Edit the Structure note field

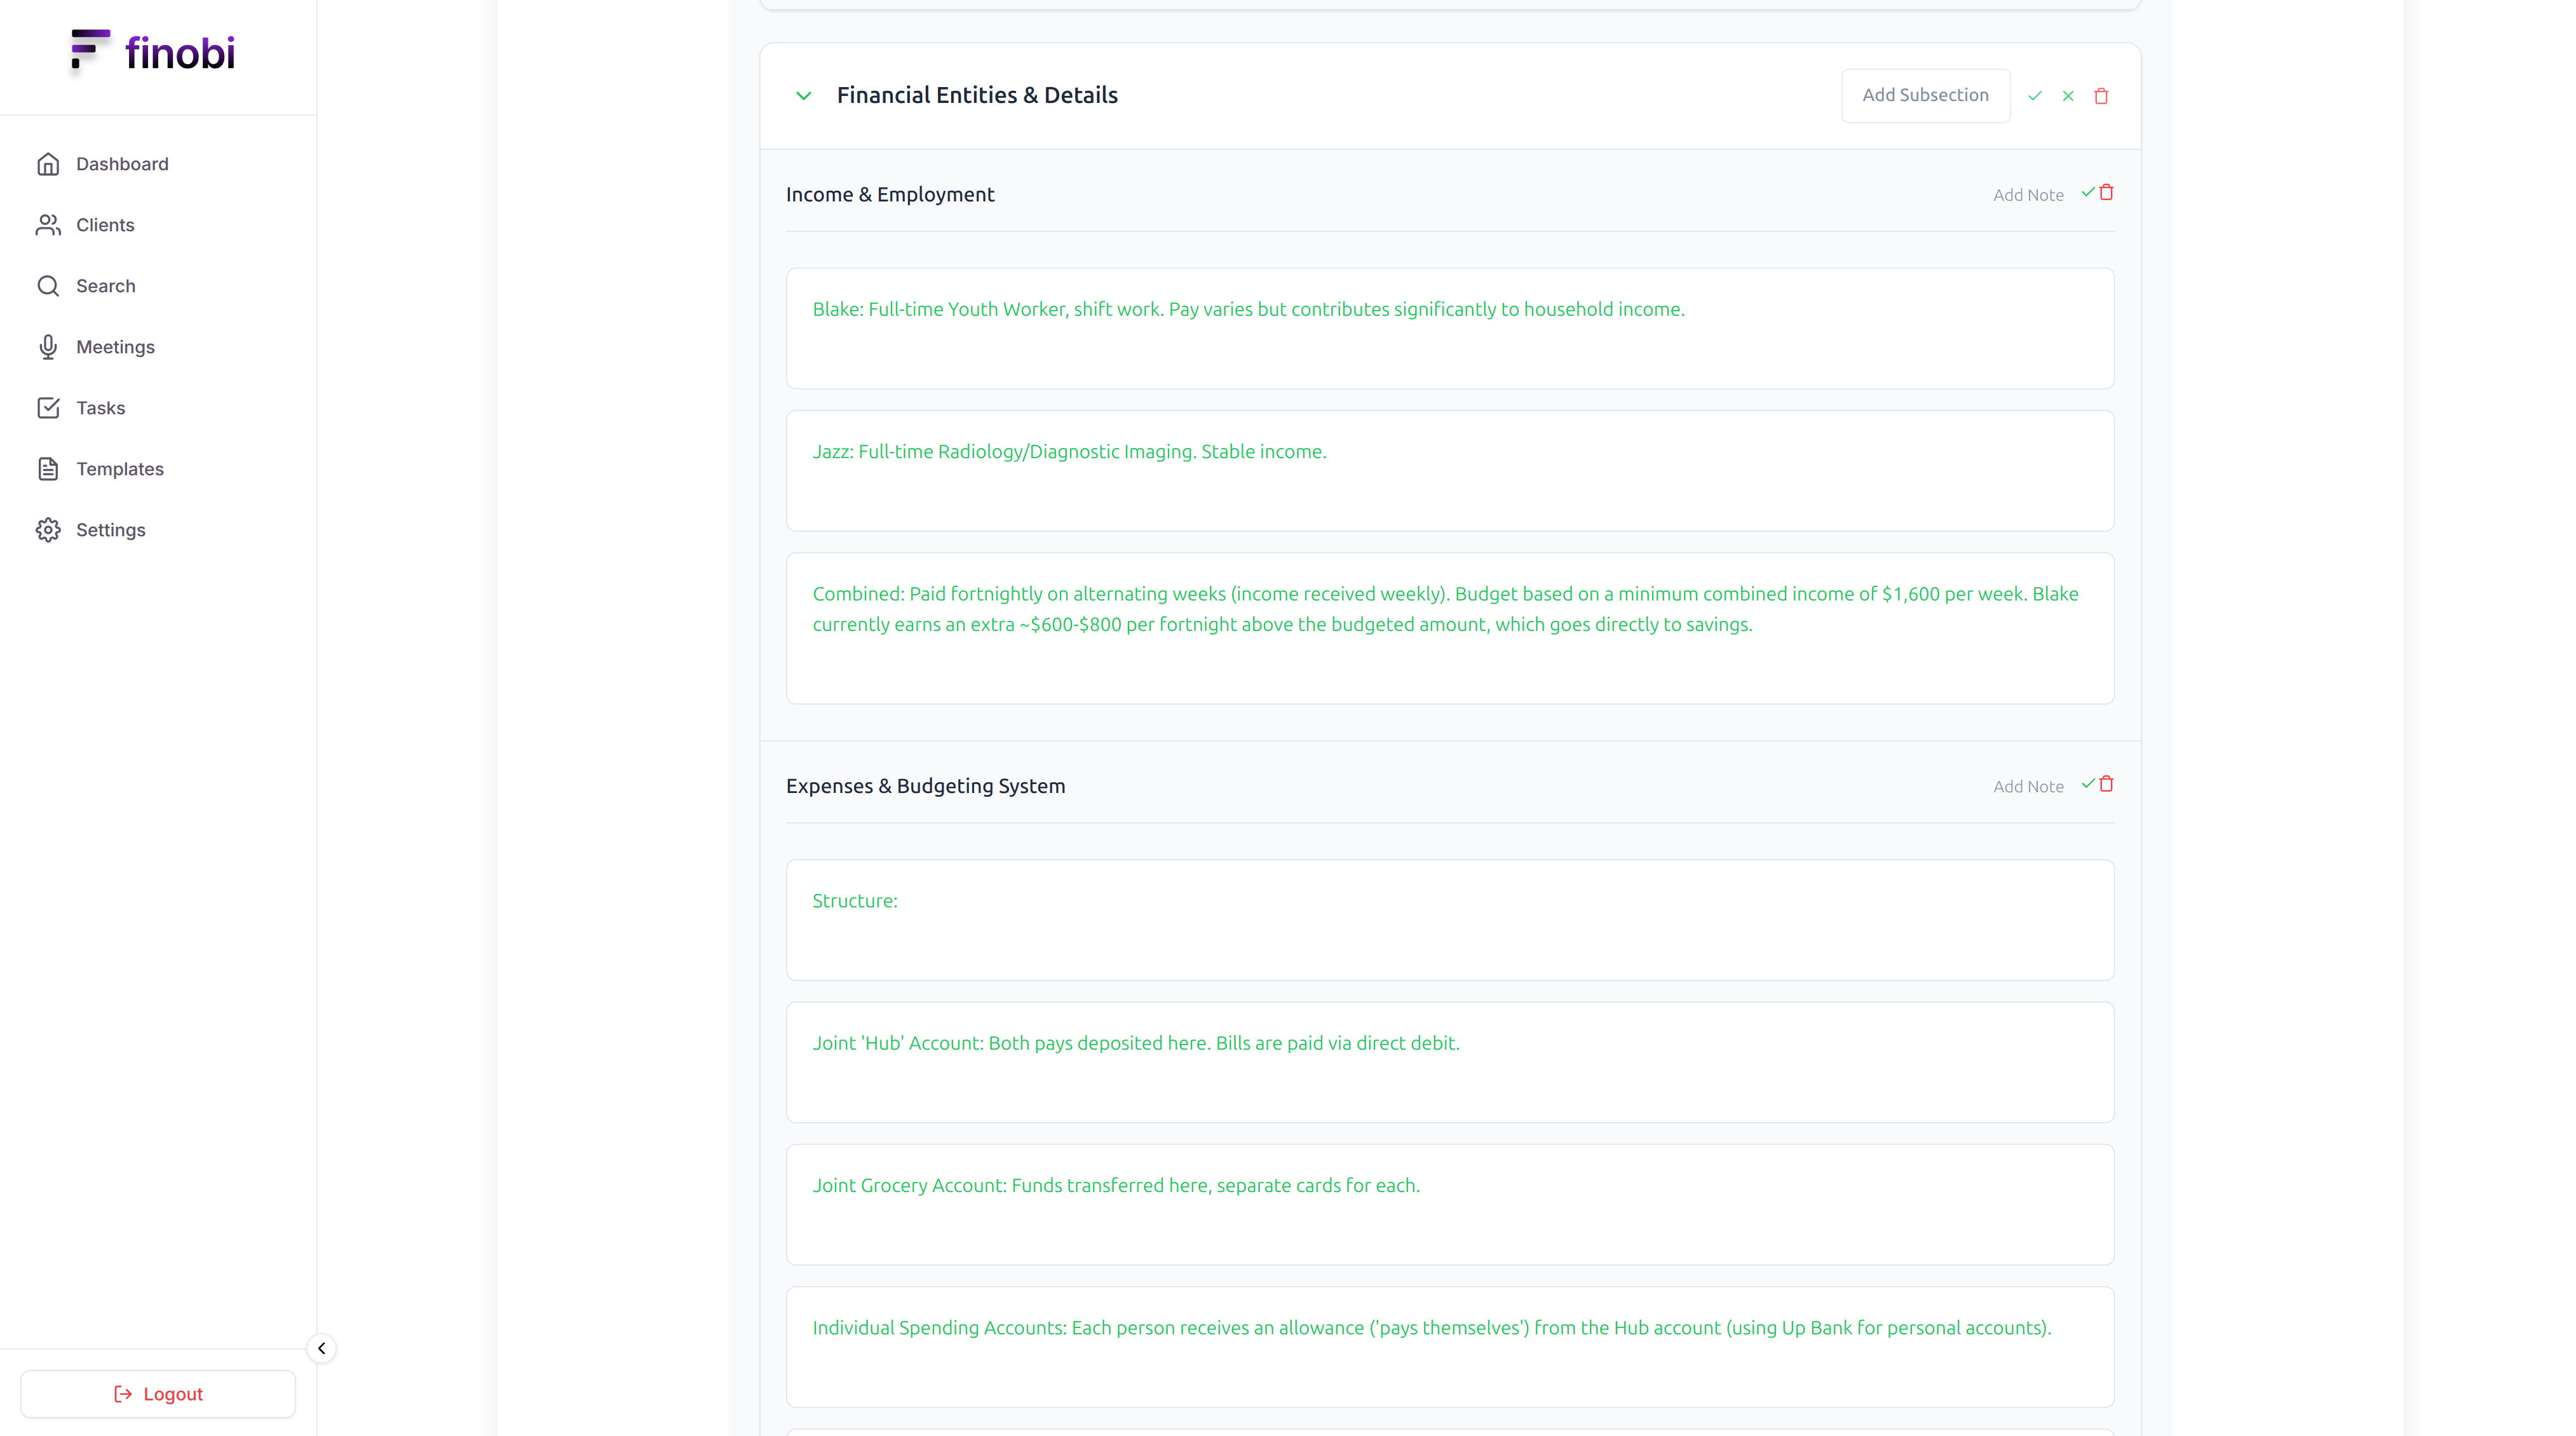[1450, 920]
